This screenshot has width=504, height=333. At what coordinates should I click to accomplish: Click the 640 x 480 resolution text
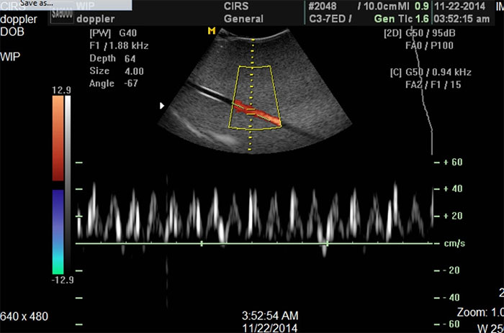[x=24, y=316]
